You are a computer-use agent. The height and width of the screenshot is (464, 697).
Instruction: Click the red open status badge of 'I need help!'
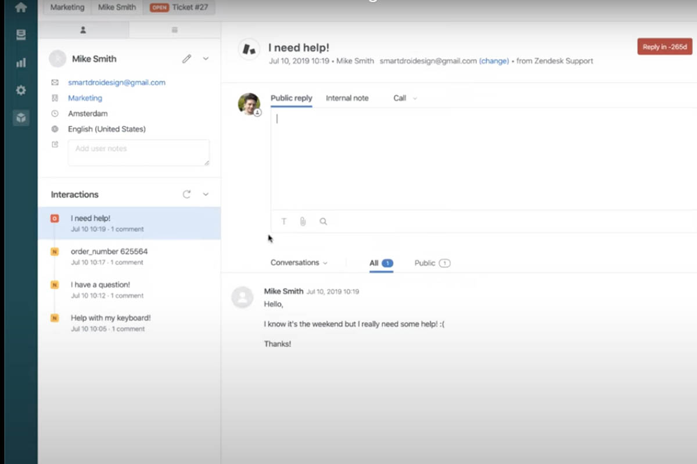[x=55, y=219]
